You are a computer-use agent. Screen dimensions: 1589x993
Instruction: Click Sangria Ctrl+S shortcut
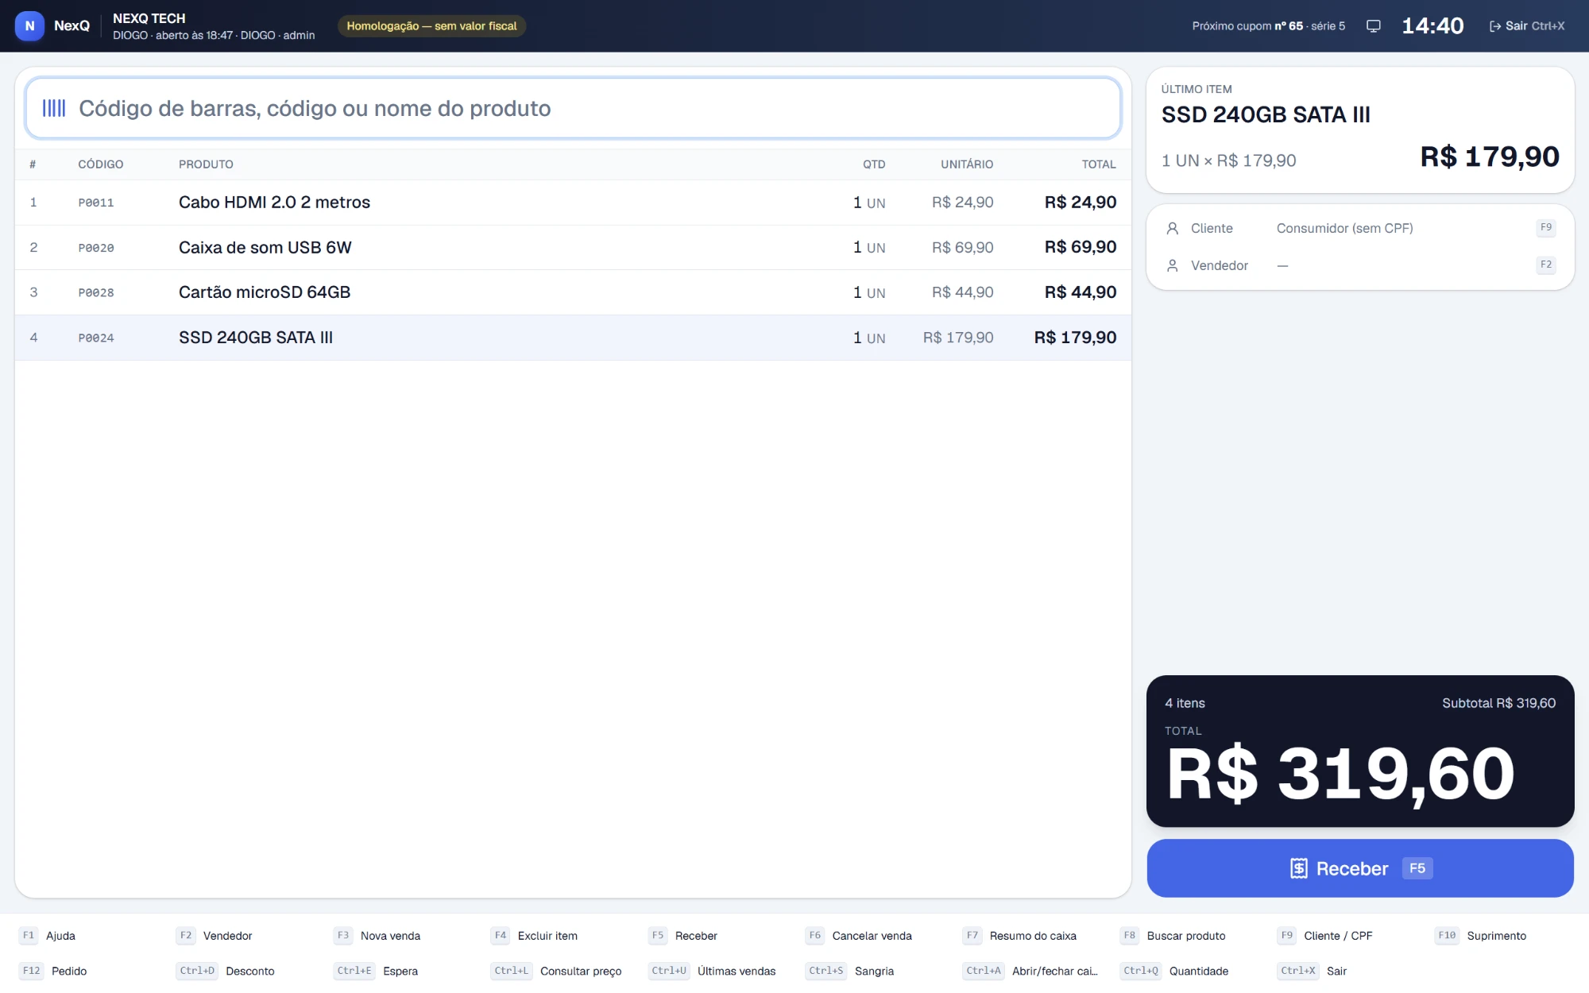pos(850,971)
